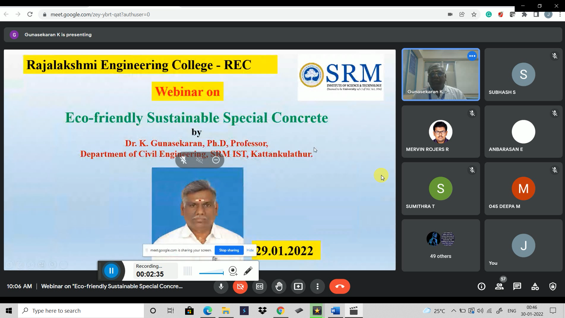
Task: Reload the browser page
Action: pyautogui.click(x=30, y=14)
